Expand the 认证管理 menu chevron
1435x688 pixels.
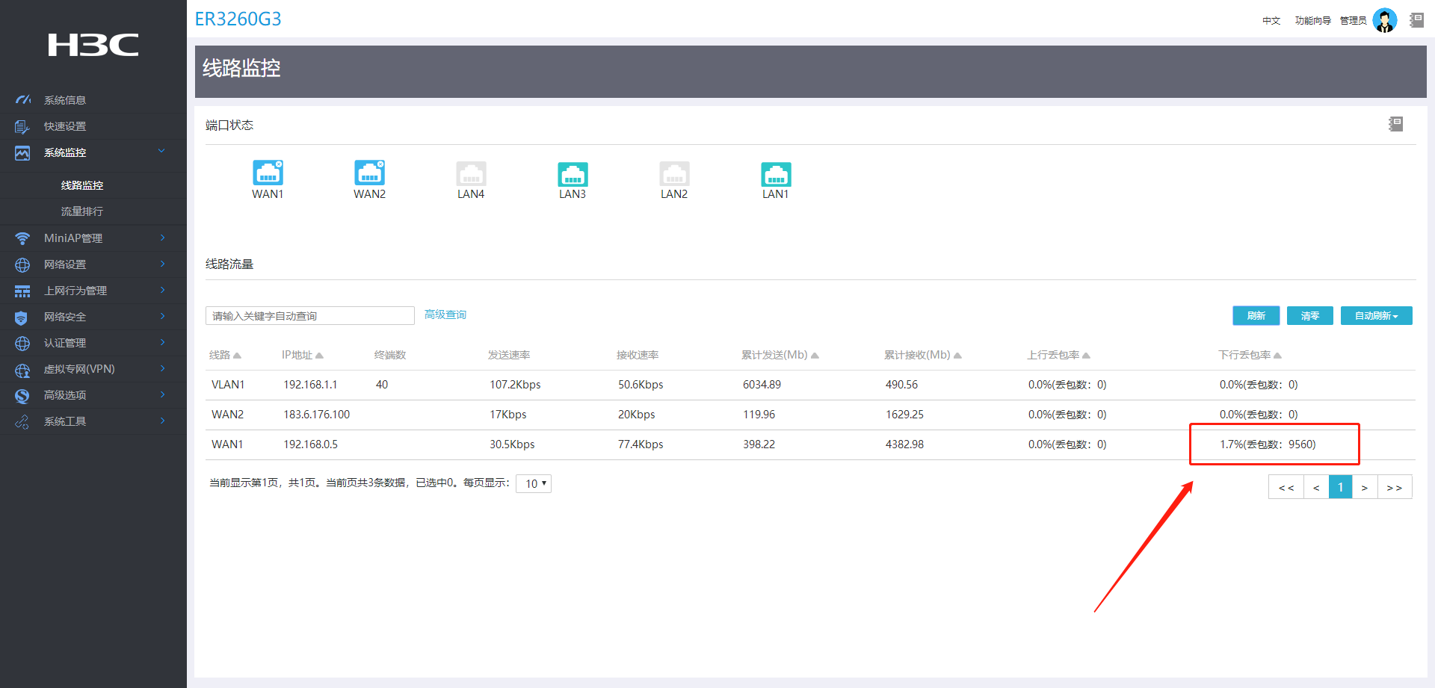(x=162, y=342)
